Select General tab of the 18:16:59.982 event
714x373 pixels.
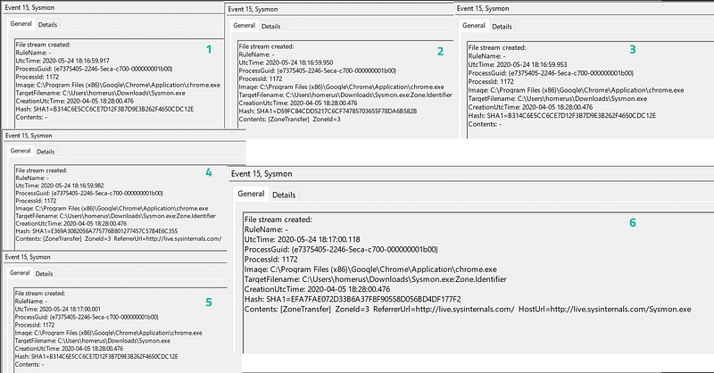pos(21,151)
